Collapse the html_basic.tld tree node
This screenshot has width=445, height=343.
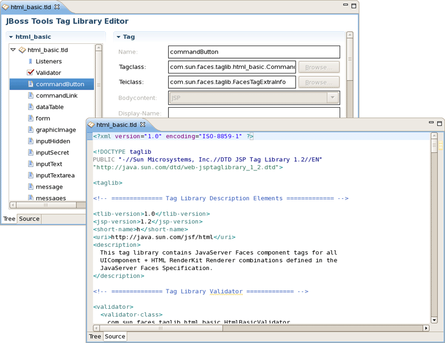click(x=14, y=50)
